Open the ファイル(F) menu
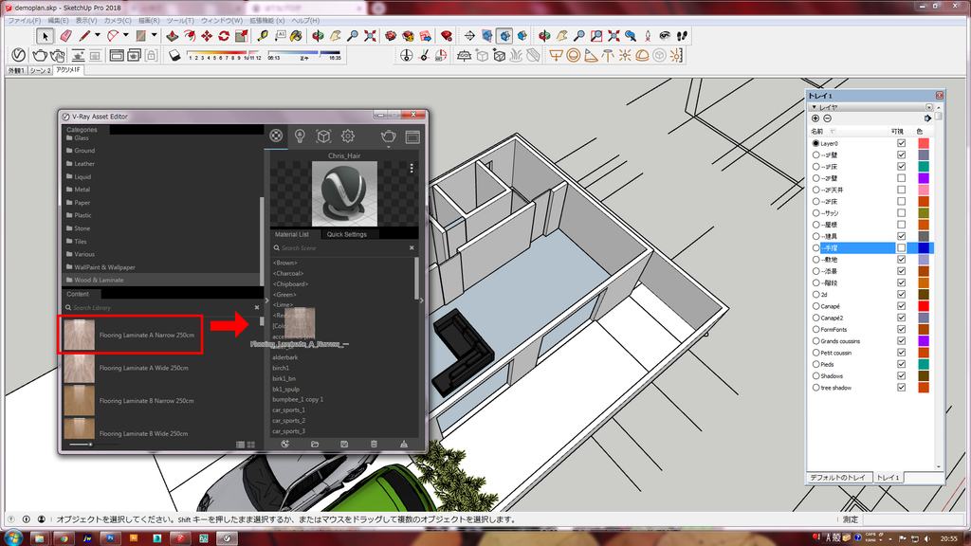Image resolution: width=971 pixels, height=546 pixels. coord(24,21)
